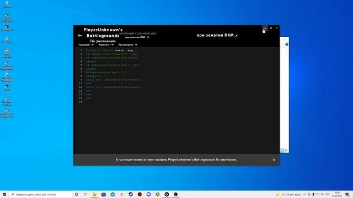Open the Сценарий menu
The height and width of the screenshot is (198, 353).
click(x=86, y=45)
